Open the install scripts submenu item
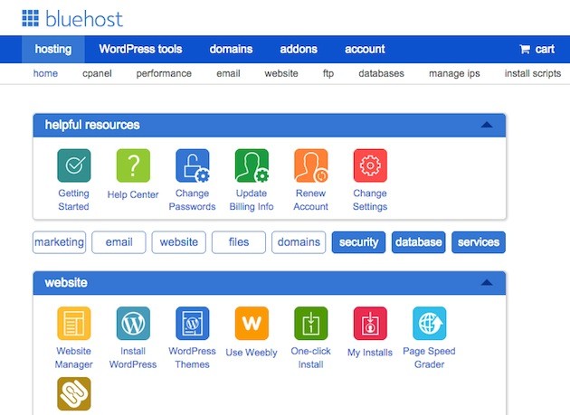Viewport: 570px width, 415px height. coord(533,73)
